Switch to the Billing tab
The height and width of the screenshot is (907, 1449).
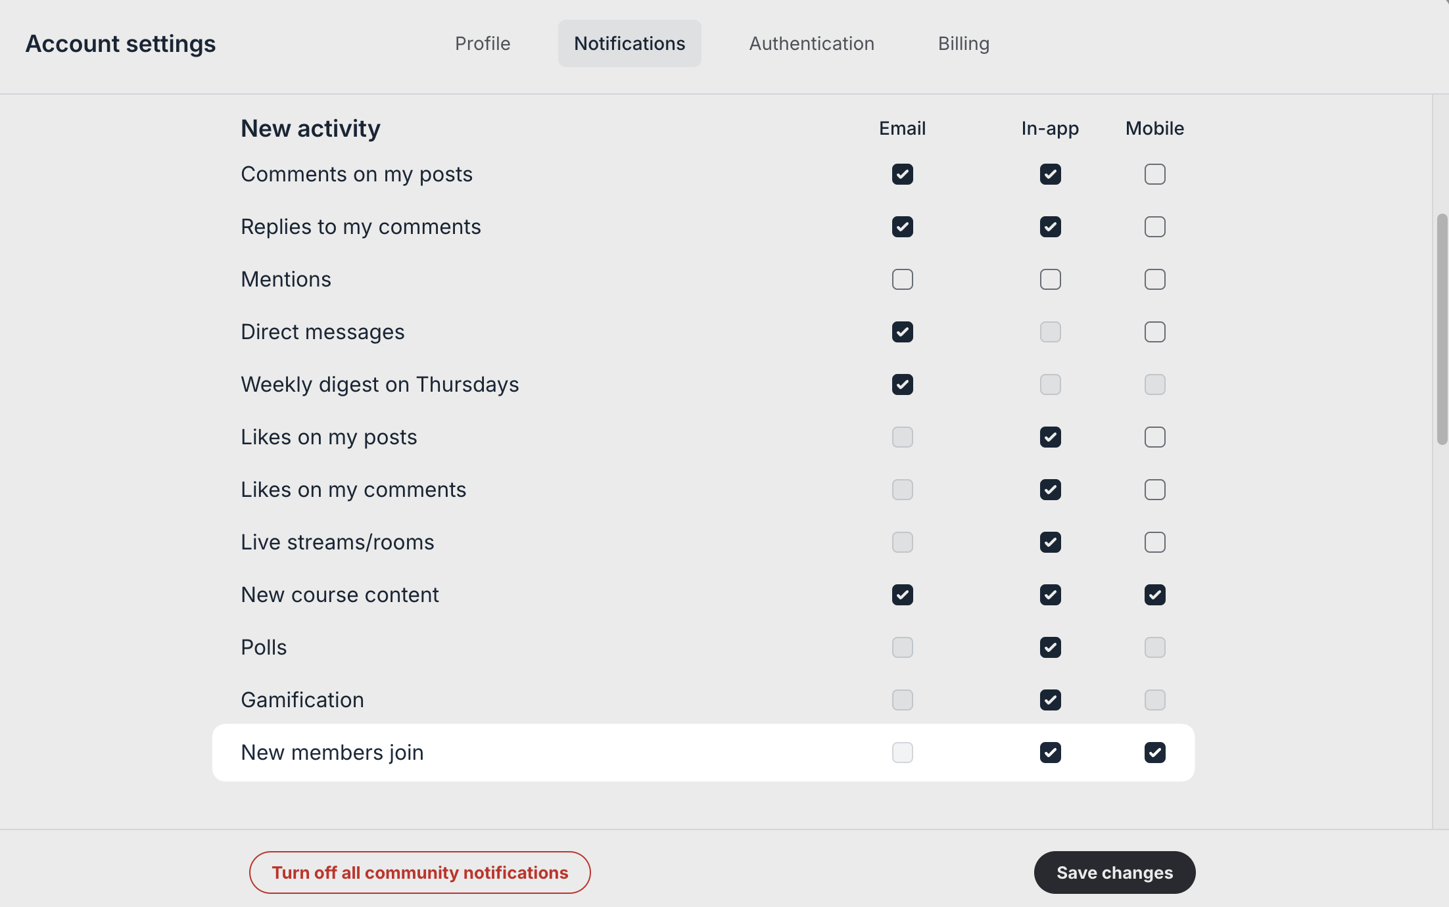pos(963,43)
